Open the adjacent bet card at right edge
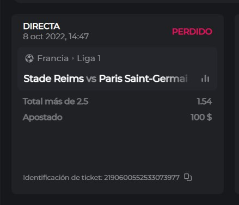The width and height of the screenshot is (239, 205). pos(237,104)
